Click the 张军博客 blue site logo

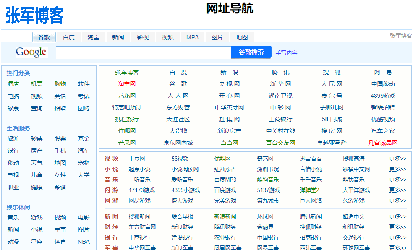point(34,15)
